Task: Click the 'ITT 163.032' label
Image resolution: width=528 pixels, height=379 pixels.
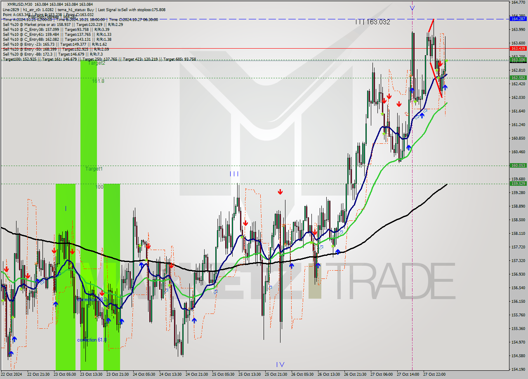Action: pos(372,22)
